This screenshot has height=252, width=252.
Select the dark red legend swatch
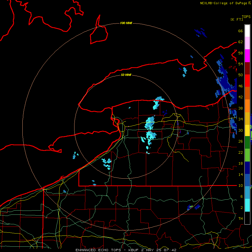(247, 69)
